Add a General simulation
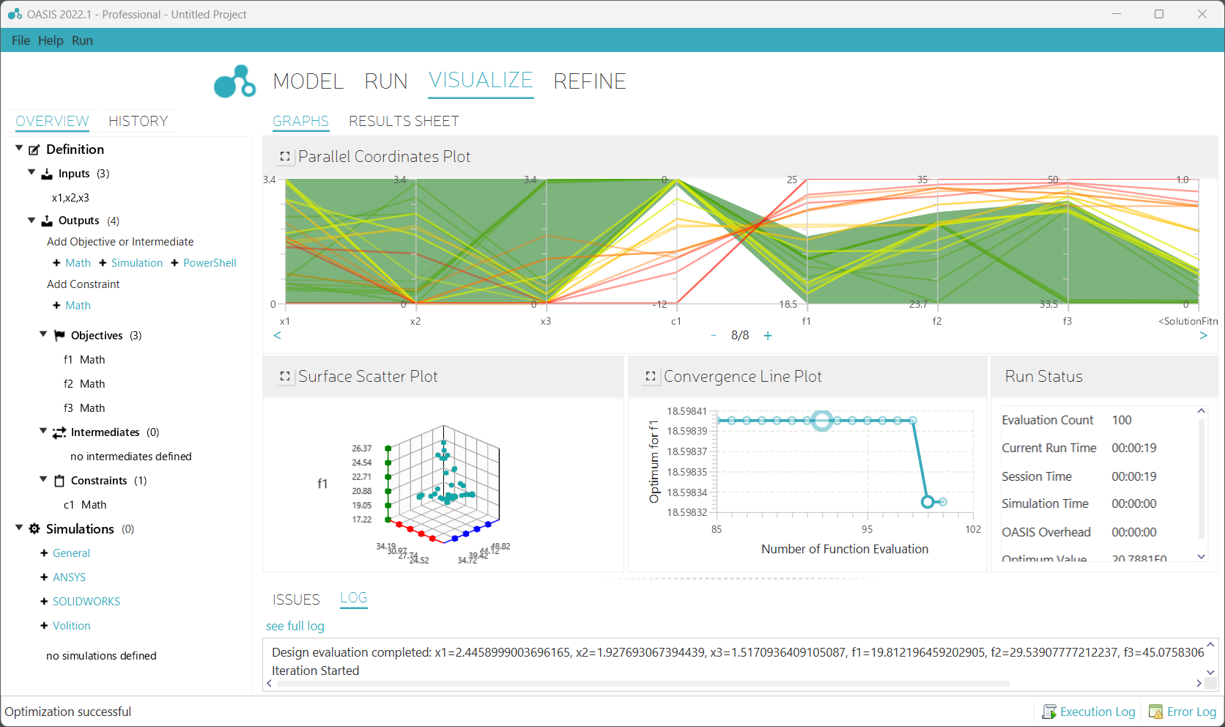This screenshot has height=727, width=1225. [x=65, y=553]
